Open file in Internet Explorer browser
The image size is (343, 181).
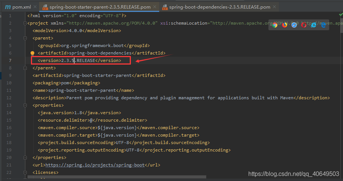pos(314,25)
